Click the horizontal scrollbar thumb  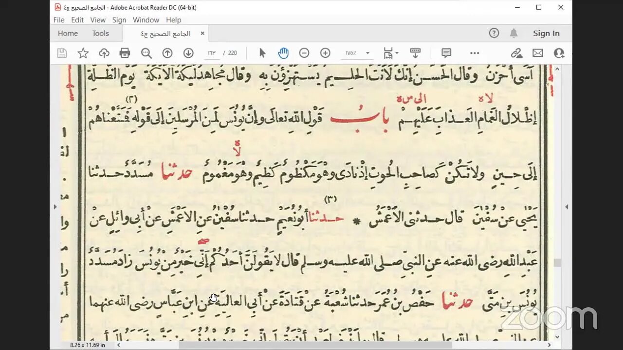(315, 345)
